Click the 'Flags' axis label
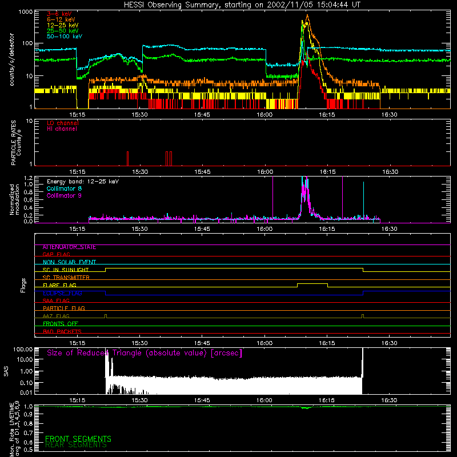The image size is (457, 457). [23, 285]
